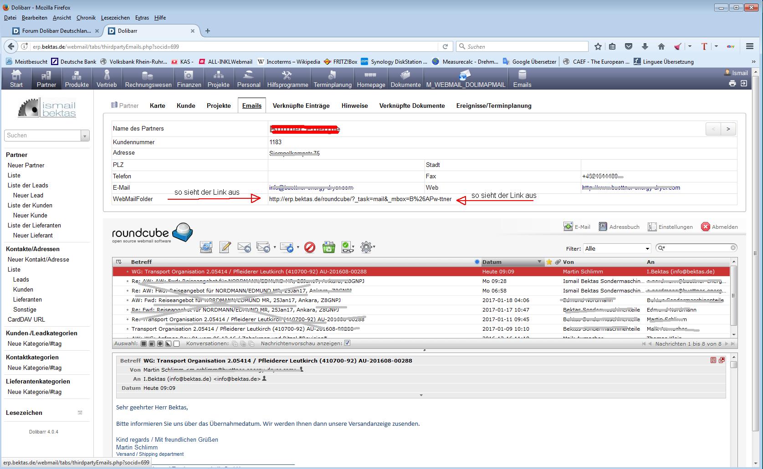Viewport: 763px width, 469px height.
Task: Click the empty selection box in Auswahl
Action: [x=177, y=343]
